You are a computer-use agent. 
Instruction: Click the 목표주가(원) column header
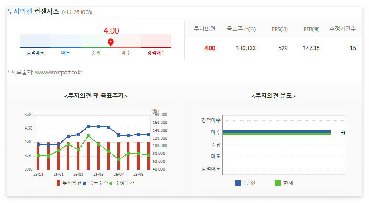[x=241, y=29]
